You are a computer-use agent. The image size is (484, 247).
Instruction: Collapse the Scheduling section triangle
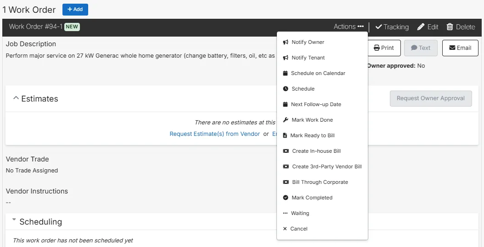coord(14,220)
